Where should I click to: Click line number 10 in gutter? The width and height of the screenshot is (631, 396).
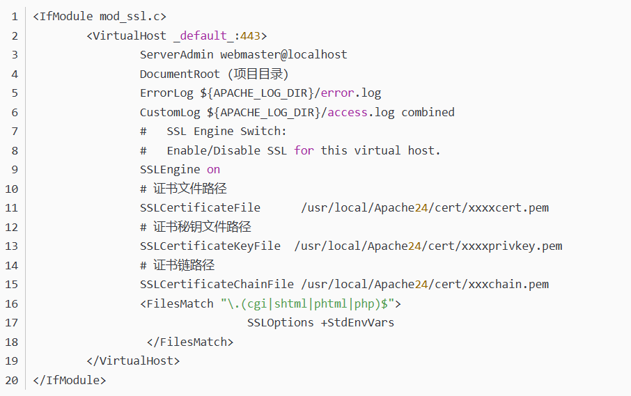click(x=12, y=189)
